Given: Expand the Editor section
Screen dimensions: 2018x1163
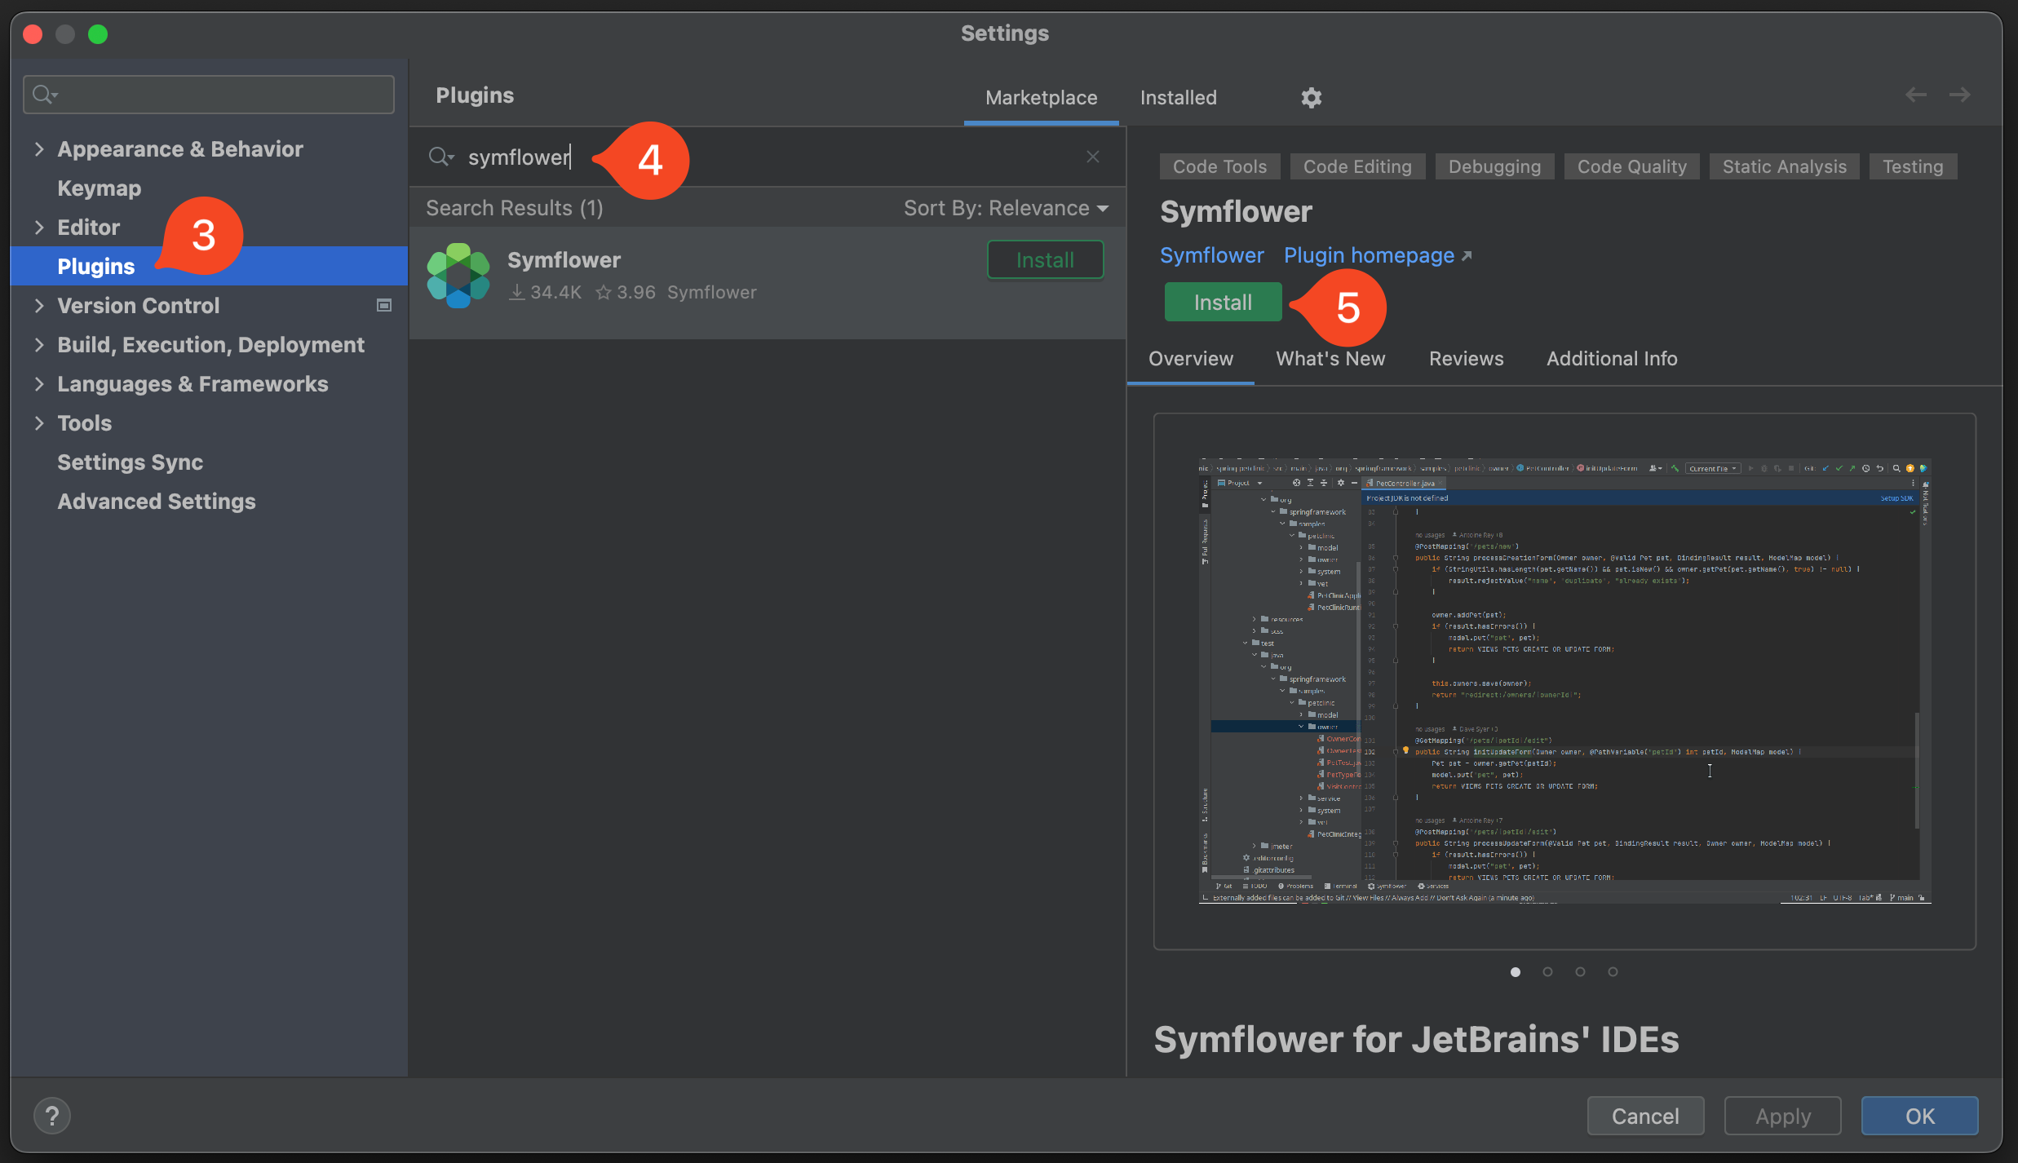Looking at the screenshot, I should (x=39, y=227).
